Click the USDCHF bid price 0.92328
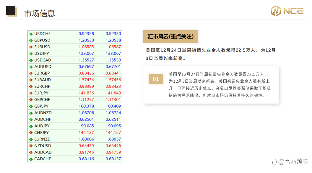 click(86, 34)
